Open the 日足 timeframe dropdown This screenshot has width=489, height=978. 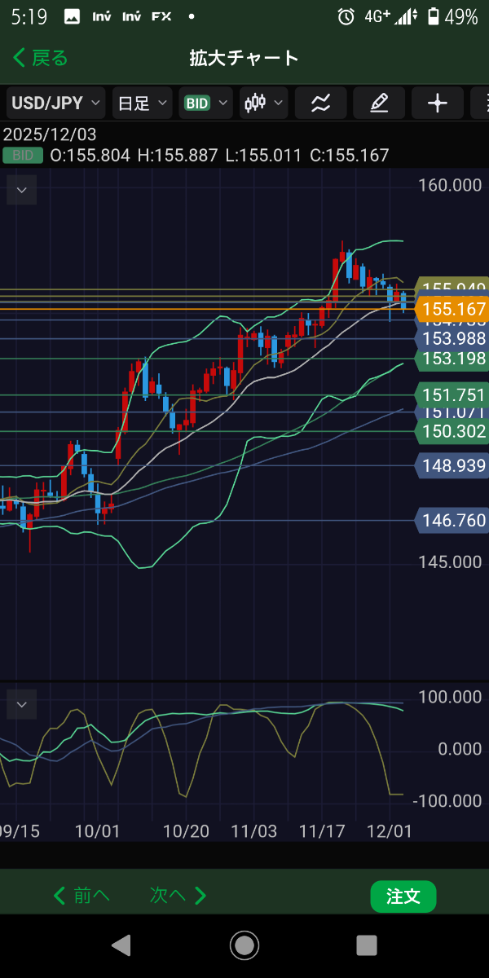(x=143, y=103)
